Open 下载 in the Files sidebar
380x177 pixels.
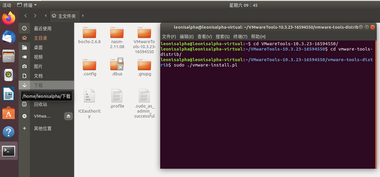46,85
